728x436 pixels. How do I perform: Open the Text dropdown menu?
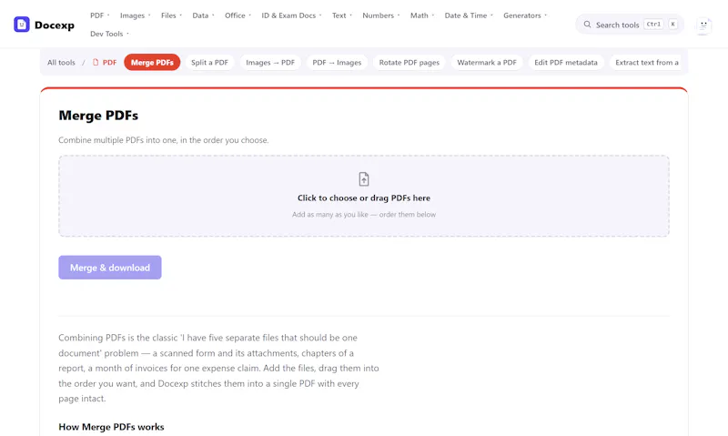click(x=342, y=15)
